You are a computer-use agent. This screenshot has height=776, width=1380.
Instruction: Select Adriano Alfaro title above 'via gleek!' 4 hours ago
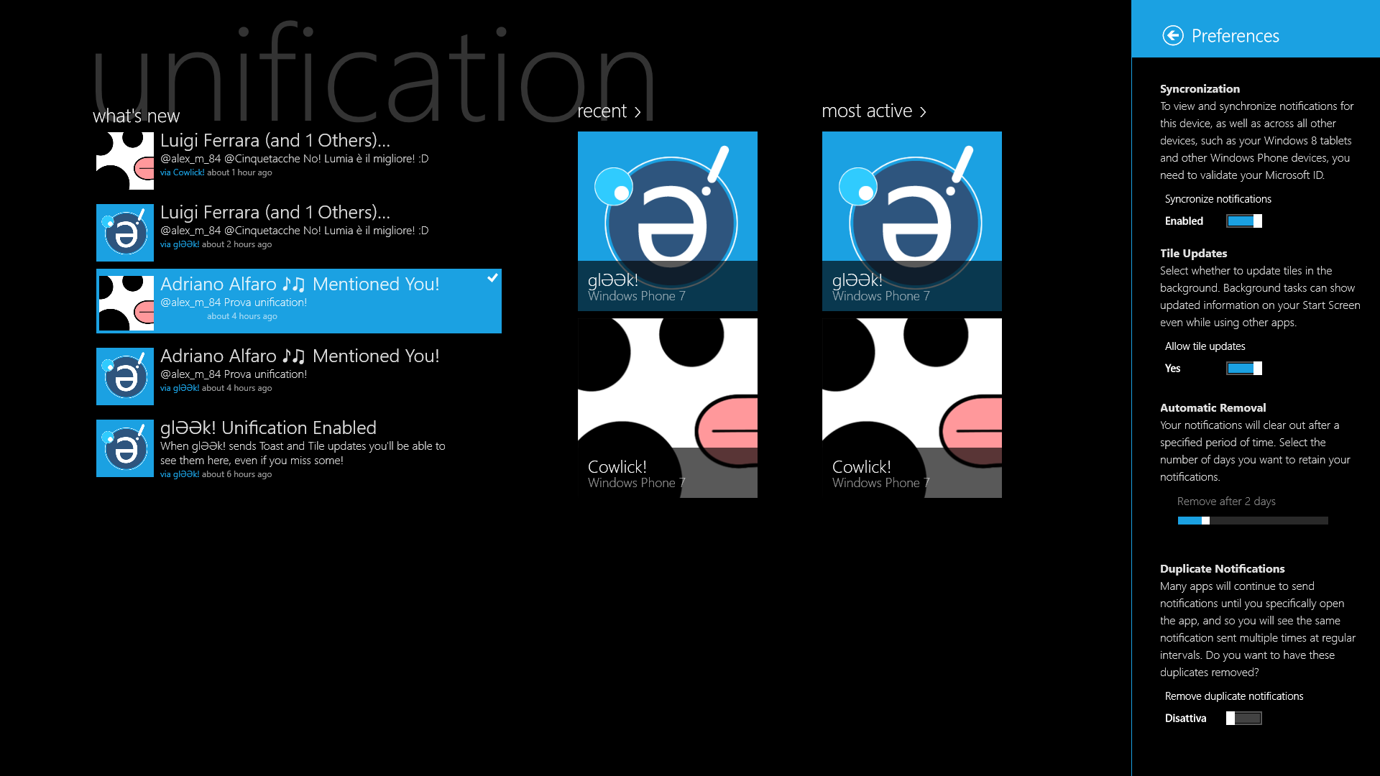(300, 356)
